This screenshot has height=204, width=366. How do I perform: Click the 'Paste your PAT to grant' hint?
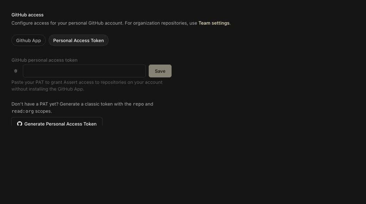pos(87,86)
